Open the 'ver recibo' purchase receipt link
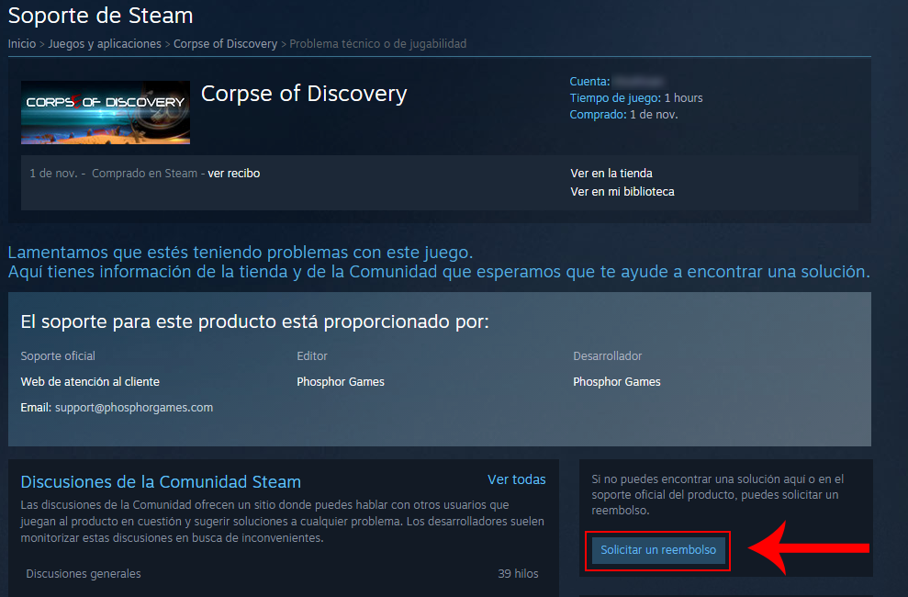The height and width of the screenshot is (597, 908). (x=234, y=174)
